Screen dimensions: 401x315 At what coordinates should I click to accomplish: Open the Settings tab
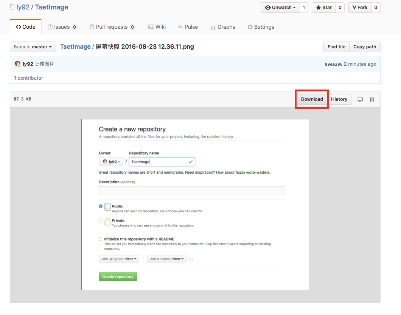point(261,27)
